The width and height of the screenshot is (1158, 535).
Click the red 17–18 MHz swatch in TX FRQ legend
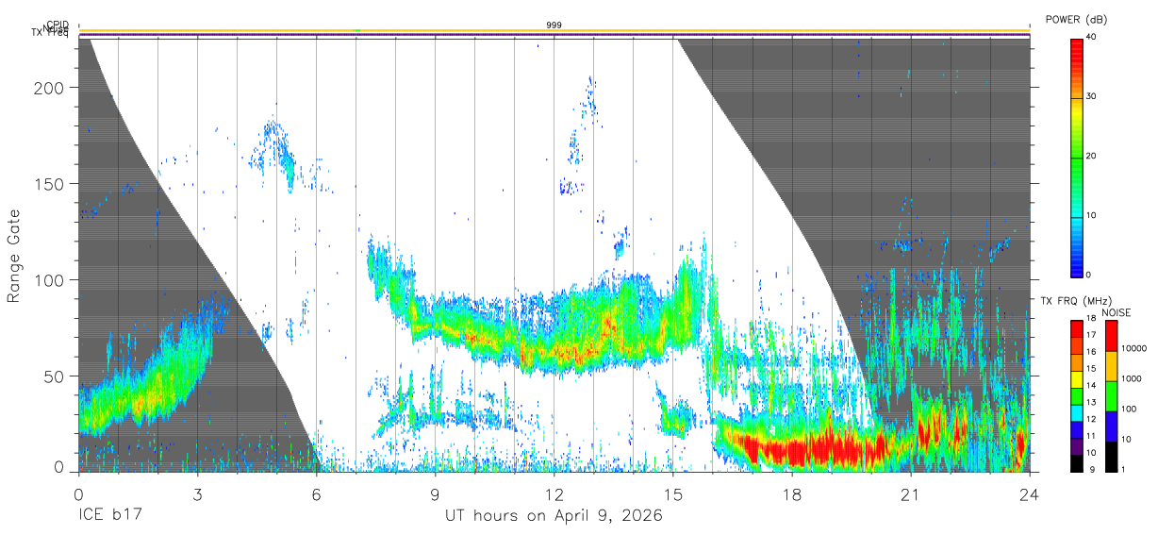pos(1076,326)
